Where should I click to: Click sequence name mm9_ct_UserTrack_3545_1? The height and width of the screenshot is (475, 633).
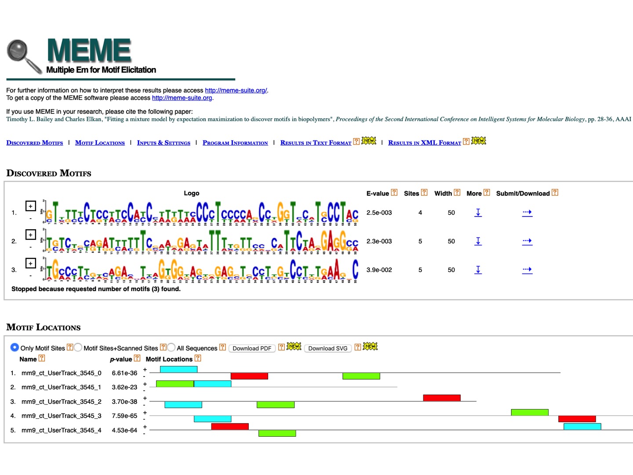click(x=62, y=387)
